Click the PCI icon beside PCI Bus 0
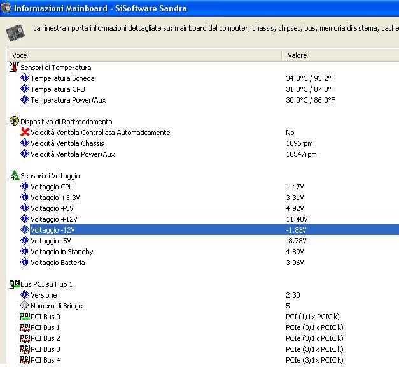399x367 pixels. click(25, 317)
